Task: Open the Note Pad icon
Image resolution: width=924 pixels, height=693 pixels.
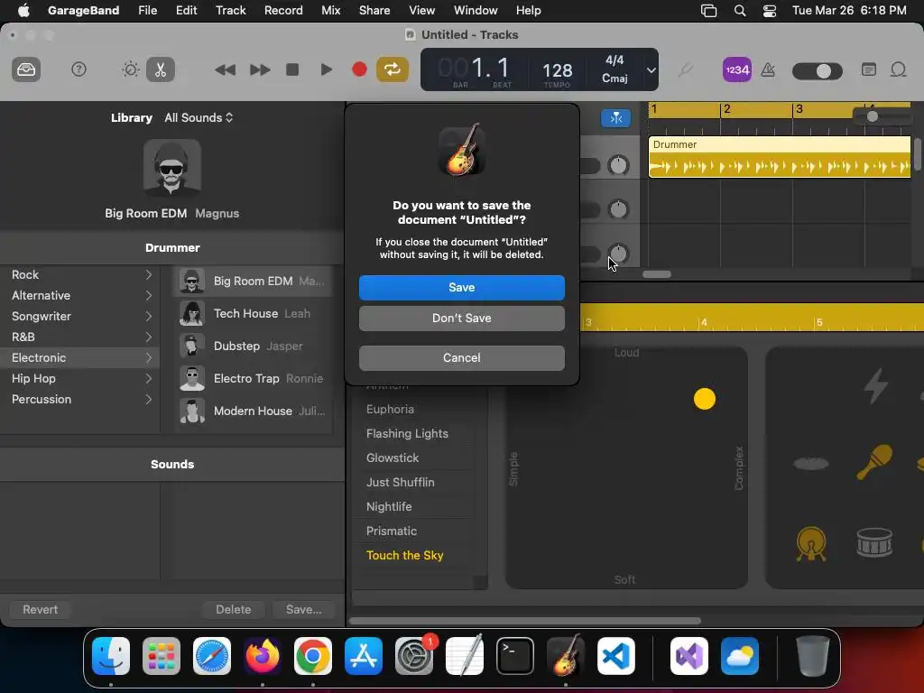Action: pos(869,70)
